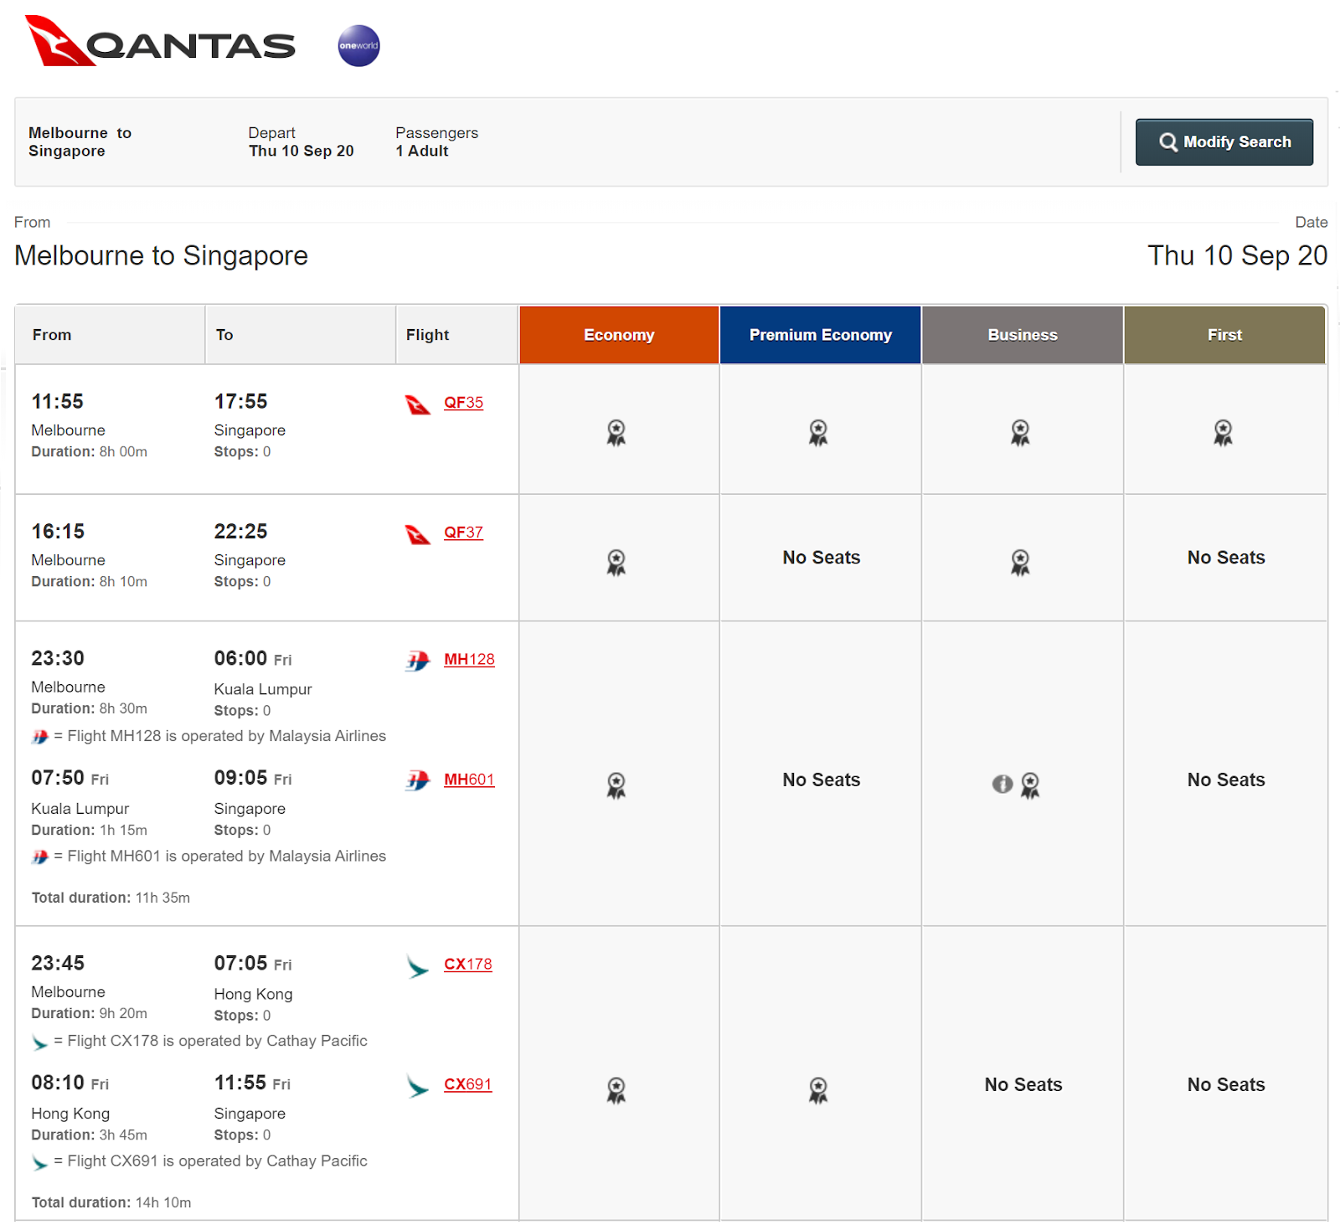Click the 23:30 Melbourne departure time
1340x1230 pixels.
coord(58,658)
